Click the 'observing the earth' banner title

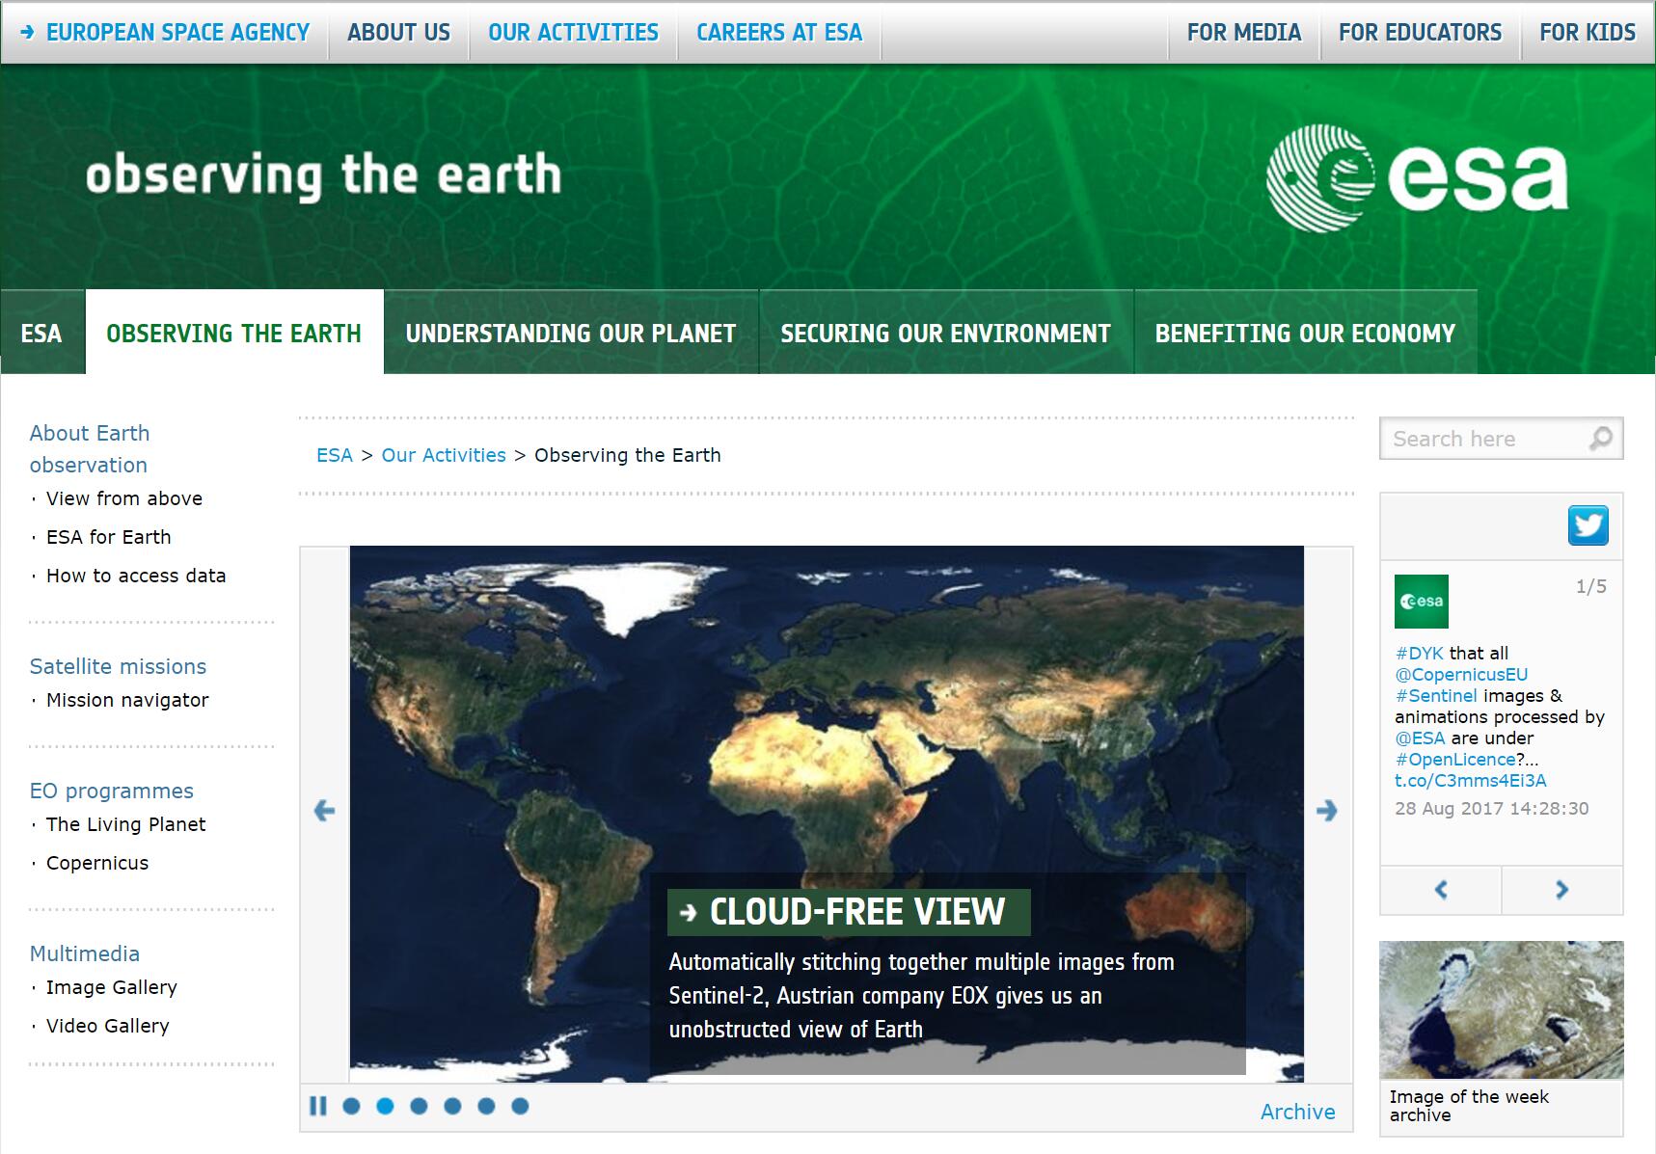(x=324, y=175)
